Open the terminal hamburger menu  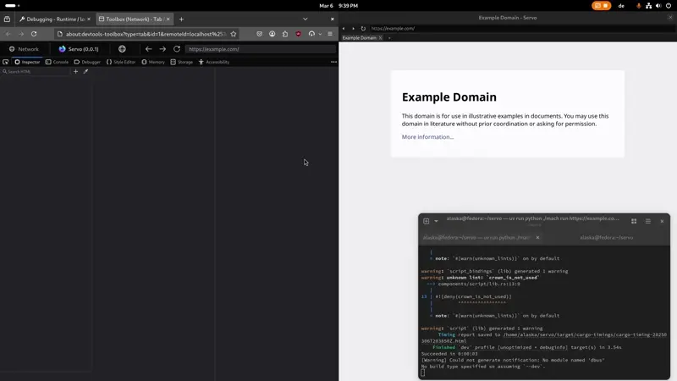(x=648, y=221)
